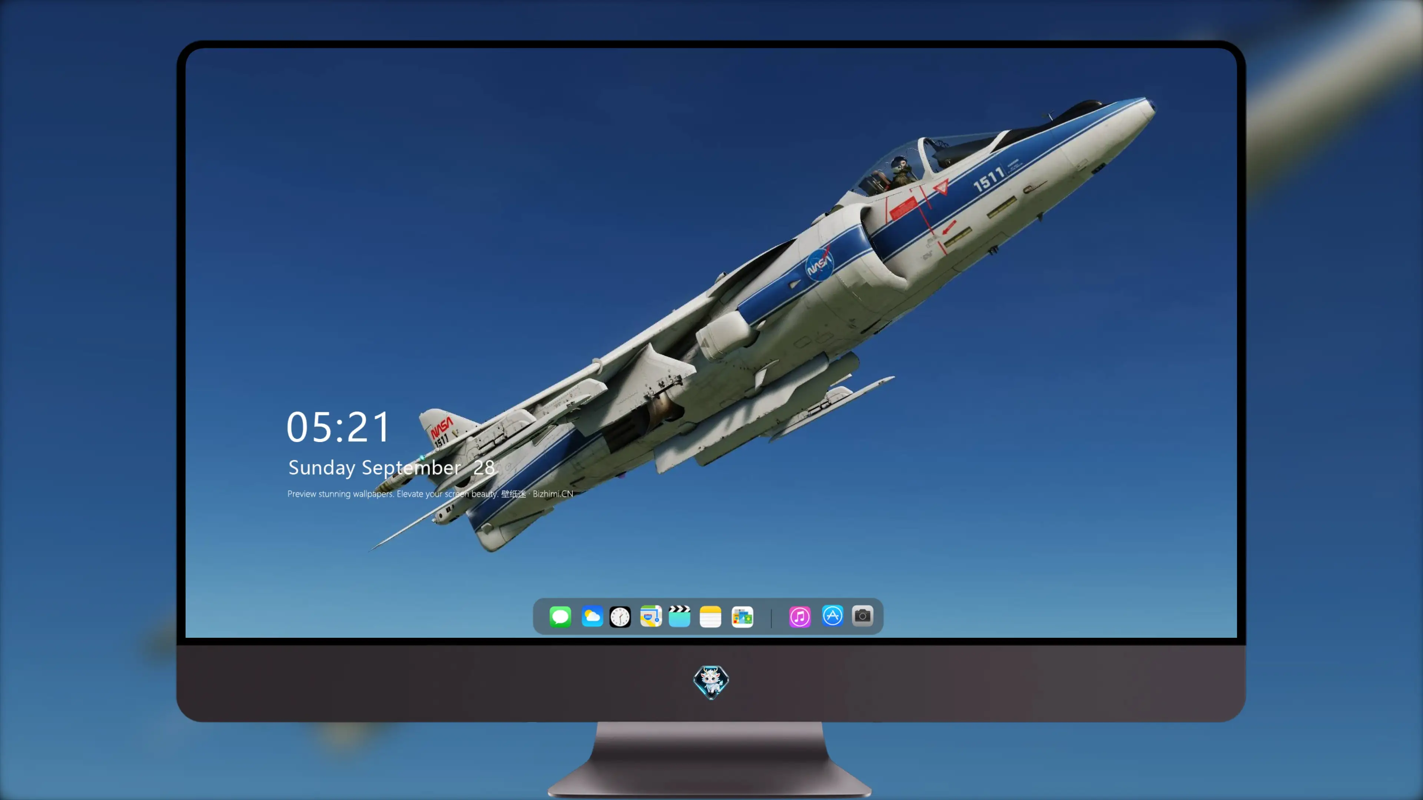Click the dragon mascot logo on monitor chin

711,682
